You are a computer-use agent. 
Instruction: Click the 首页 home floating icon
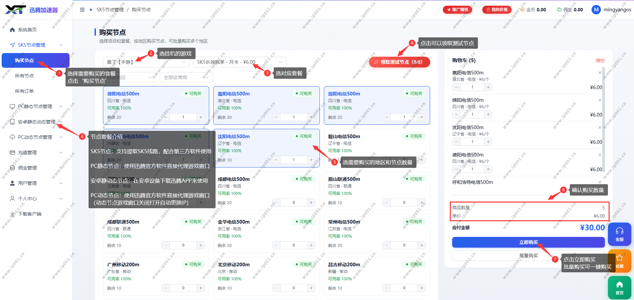tap(619, 288)
